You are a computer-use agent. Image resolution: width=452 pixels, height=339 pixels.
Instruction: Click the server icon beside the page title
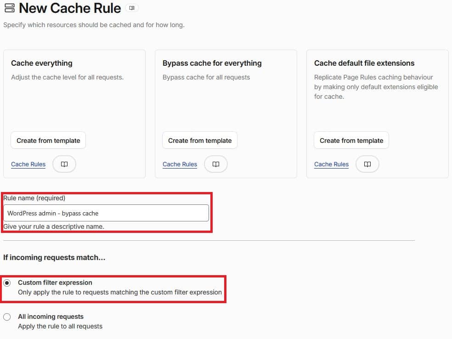(10, 8)
